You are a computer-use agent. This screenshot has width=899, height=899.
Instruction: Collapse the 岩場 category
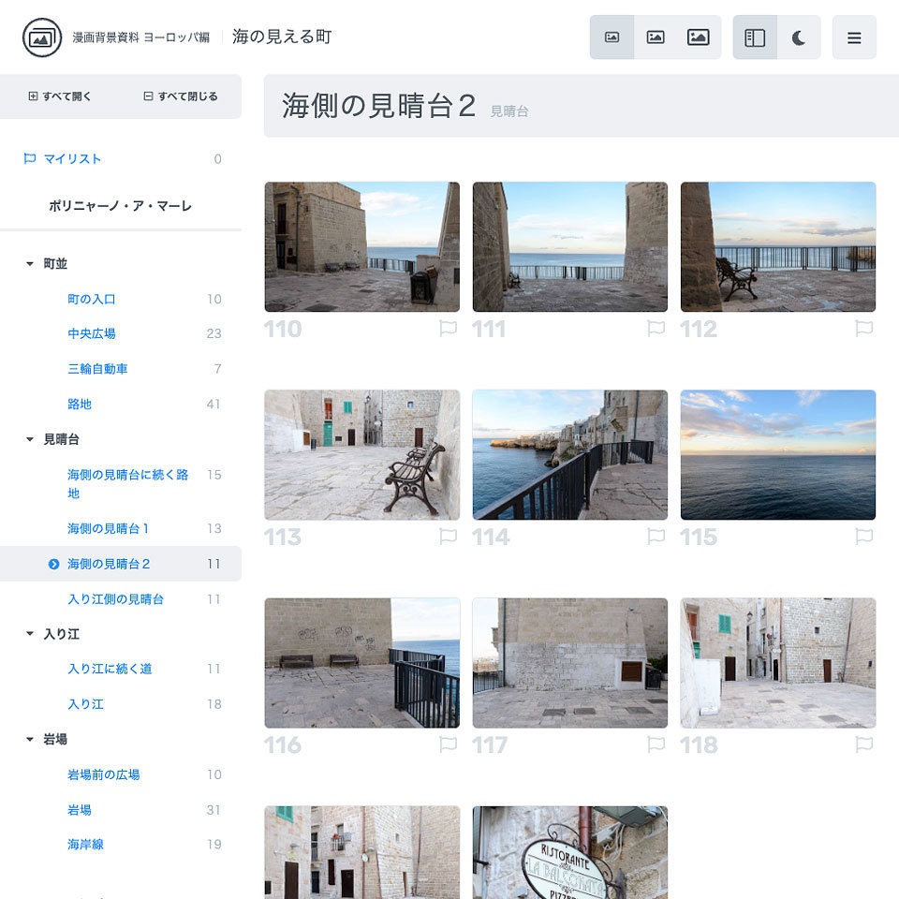pyautogui.click(x=28, y=739)
